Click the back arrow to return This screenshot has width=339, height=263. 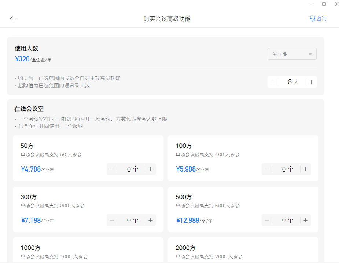point(13,19)
